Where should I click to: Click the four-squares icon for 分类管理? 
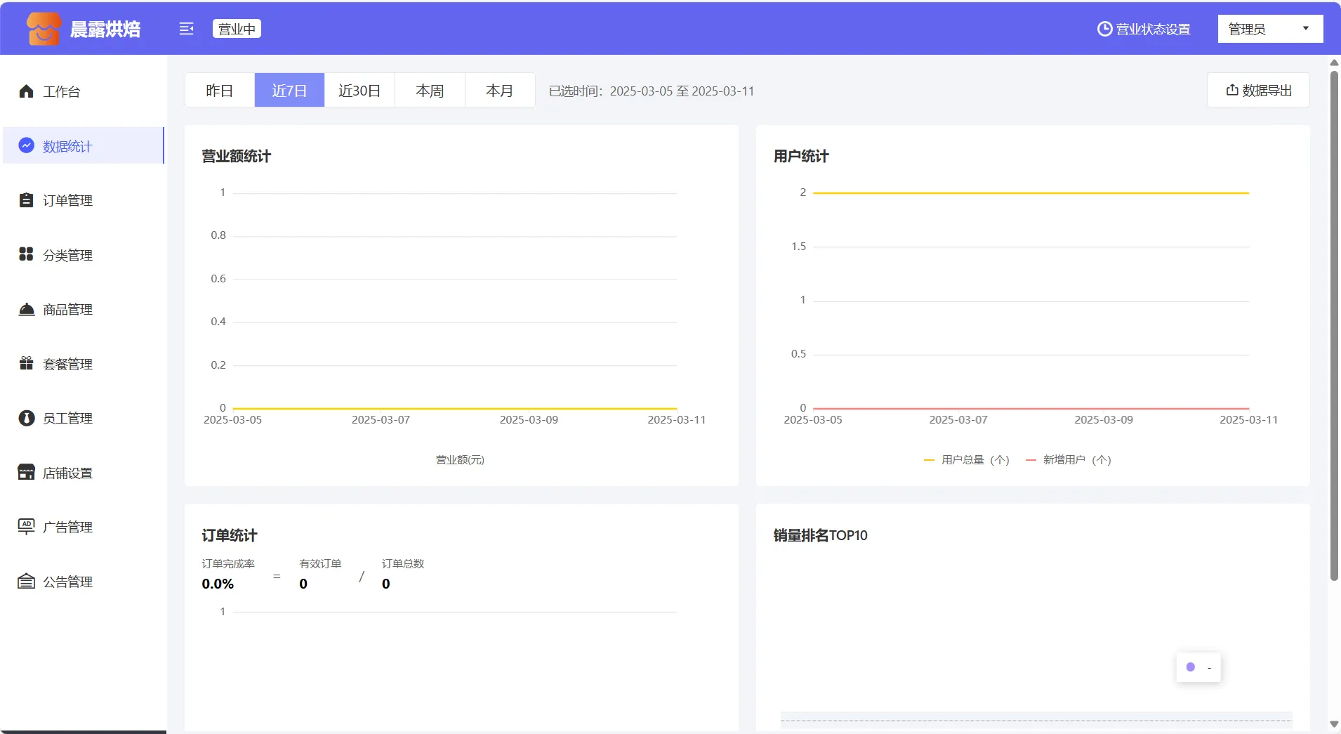click(27, 254)
